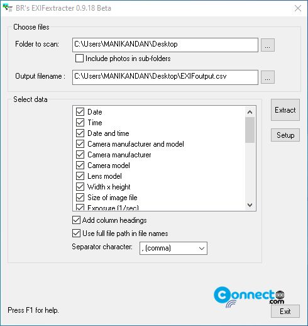The image size is (308, 326).
Task: Uncheck Size of image file
Action: [80, 198]
